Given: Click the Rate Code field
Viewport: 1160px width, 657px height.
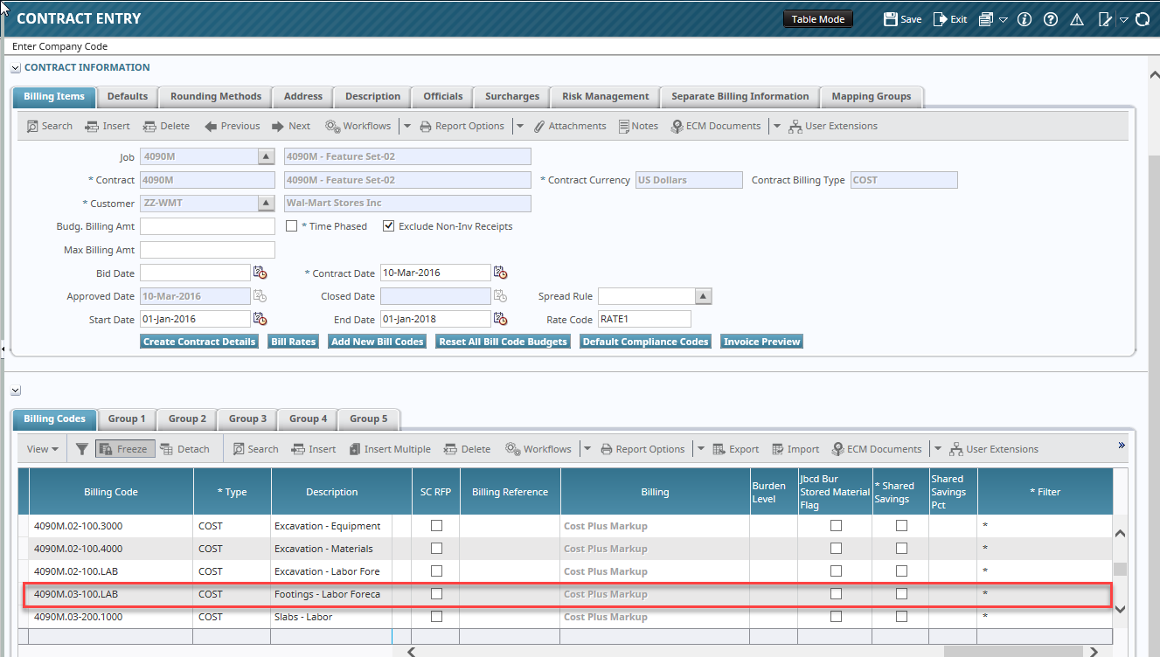Looking at the screenshot, I should [644, 319].
